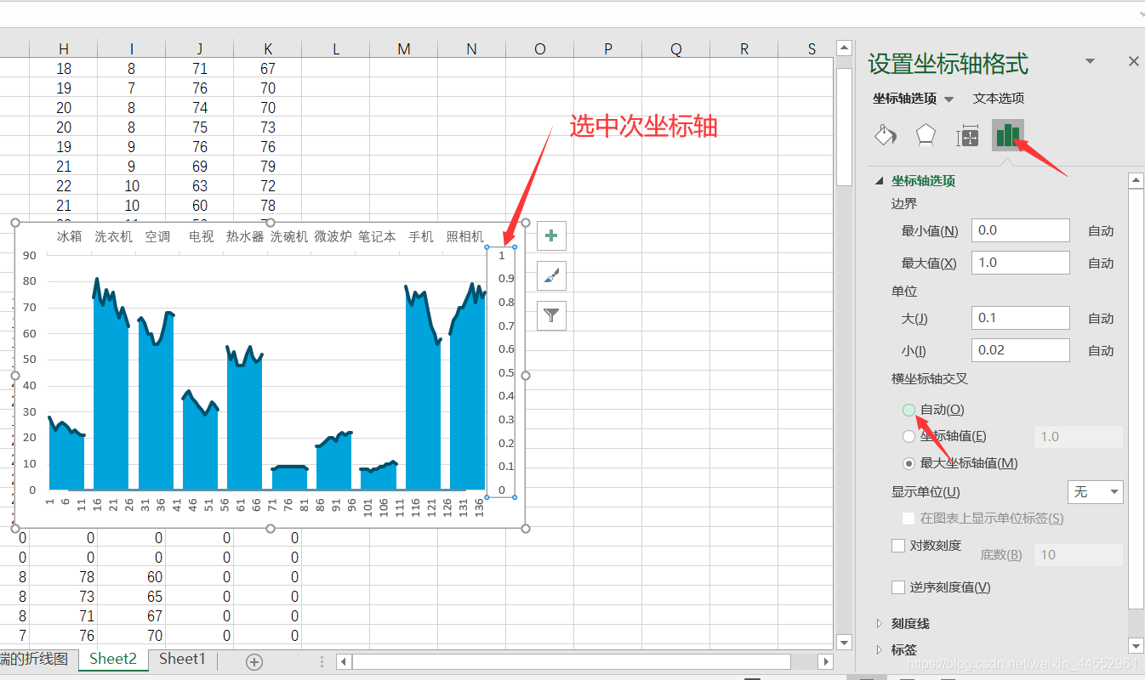Click the horizontal scrollbar left arrow
Image resolution: width=1145 pixels, height=680 pixels.
343,661
